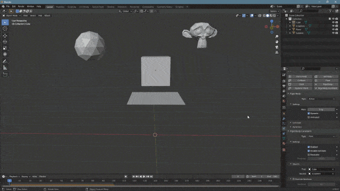Open the viewport Add menu
Viewport: 340px width, 191px height.
(x=40, y=15)
